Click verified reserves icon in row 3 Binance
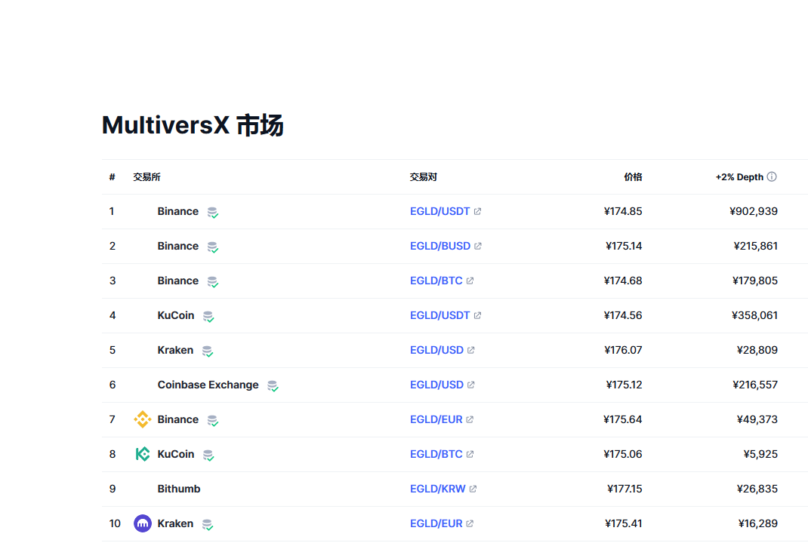Screen dimensions: 808x543 [213, 281]
